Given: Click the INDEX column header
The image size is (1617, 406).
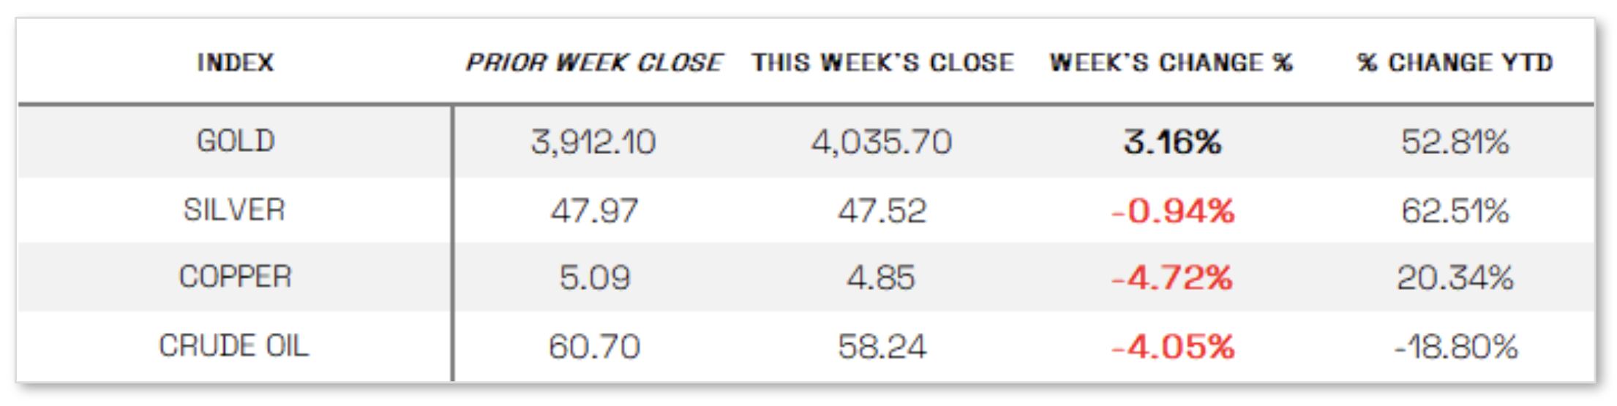Looking at the screenshot, I should [x=235, y=63].
